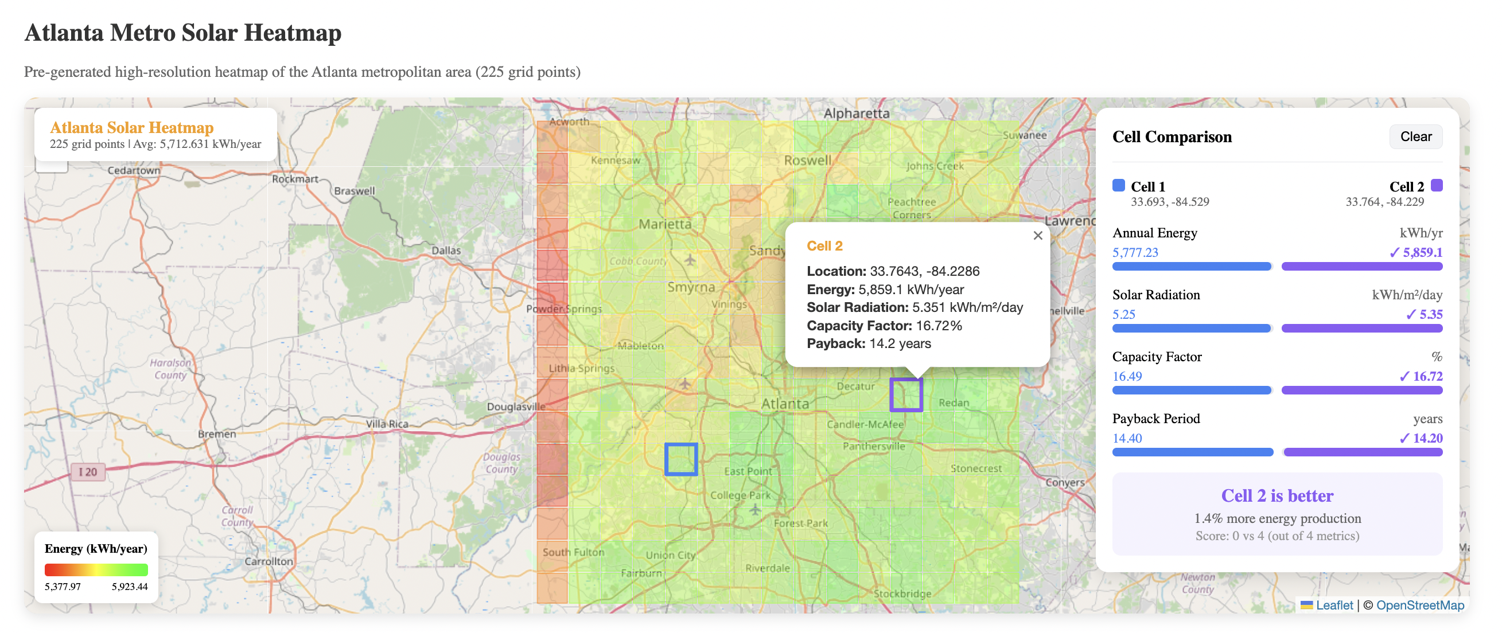Click the Cell 2 Payback Period bar
The height and width of the screenshot is (633, 1502).
[1362, 452]
